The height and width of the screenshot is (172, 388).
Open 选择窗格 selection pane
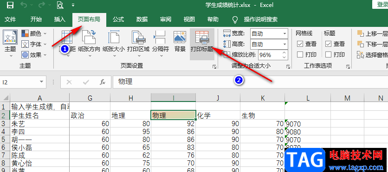(x=372, y=55)
